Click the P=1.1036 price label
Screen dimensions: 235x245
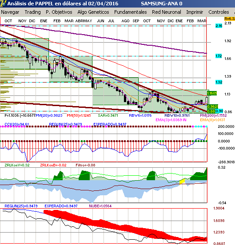tap(20, 115)
